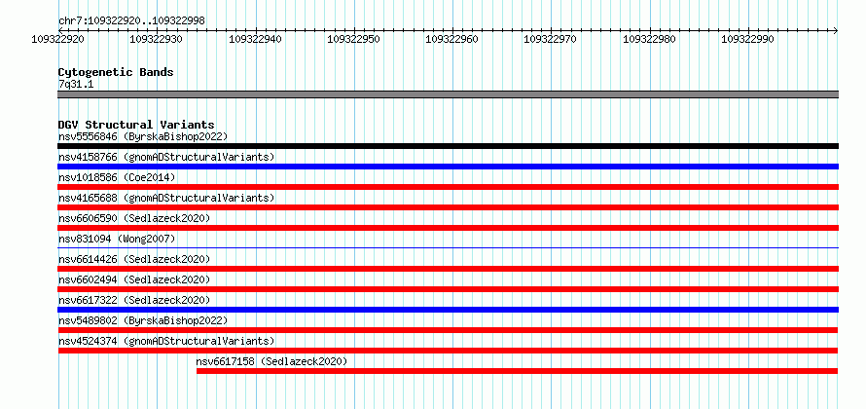Click the red nsv6606590 variant bar
This screenshot has width=866, height=409.
click(x=448, y=228)
